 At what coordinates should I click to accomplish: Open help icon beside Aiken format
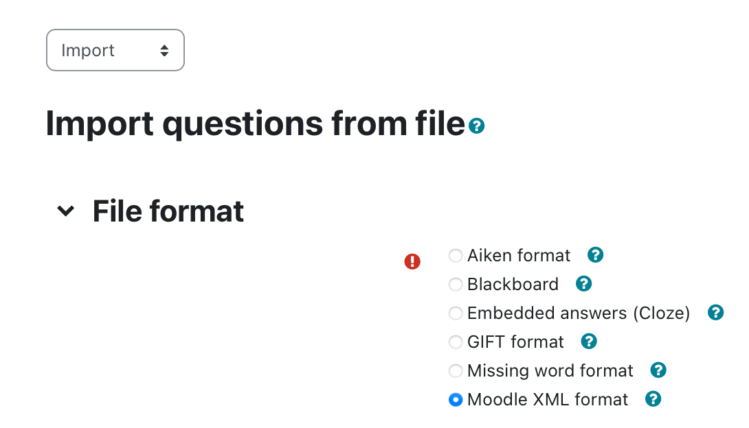(595, 255)
